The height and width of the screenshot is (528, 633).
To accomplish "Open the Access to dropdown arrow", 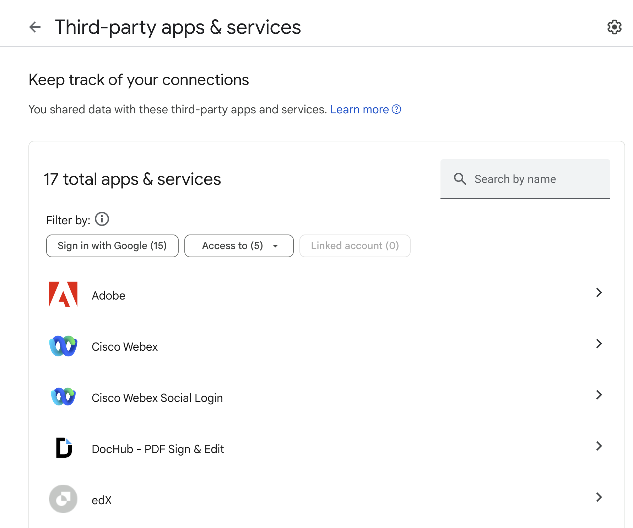I will 275,246.
